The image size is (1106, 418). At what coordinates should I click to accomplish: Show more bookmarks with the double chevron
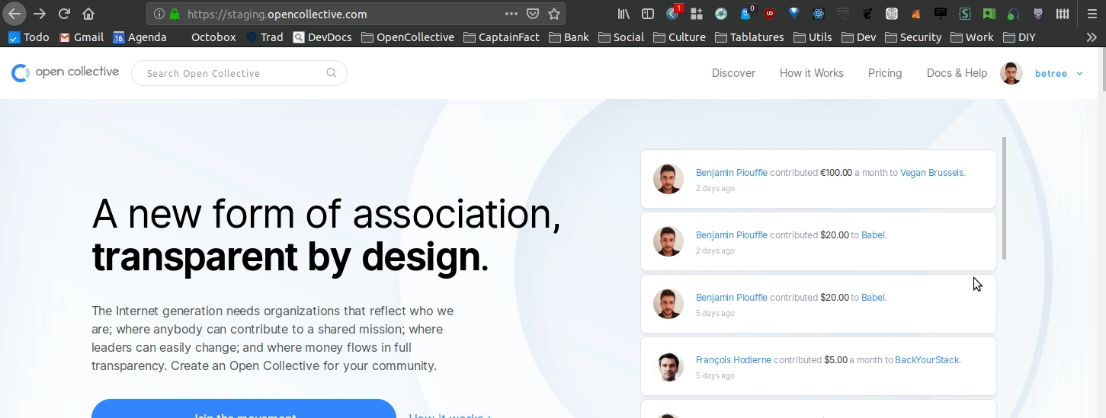pyautogui.click(x=1092, y=37)
